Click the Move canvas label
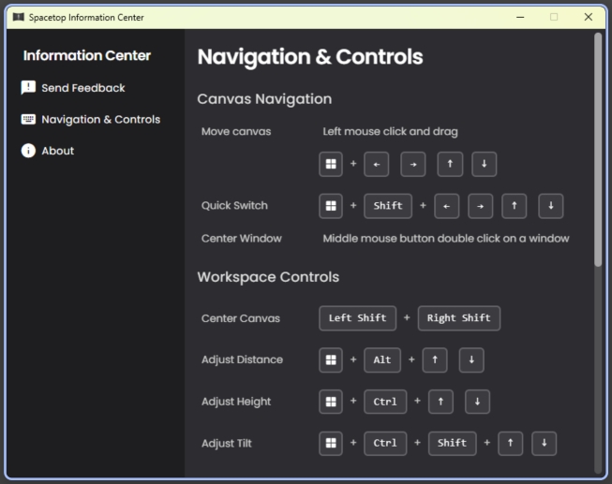This screenshot has height=484, width=612. coord(236,131)
